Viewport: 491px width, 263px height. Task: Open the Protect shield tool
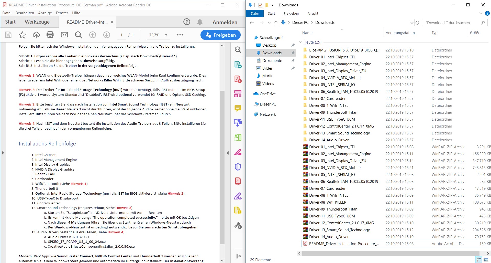[238, 167]
